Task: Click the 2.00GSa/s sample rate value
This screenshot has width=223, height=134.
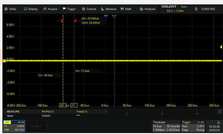Action: click(x=173, y=130)
